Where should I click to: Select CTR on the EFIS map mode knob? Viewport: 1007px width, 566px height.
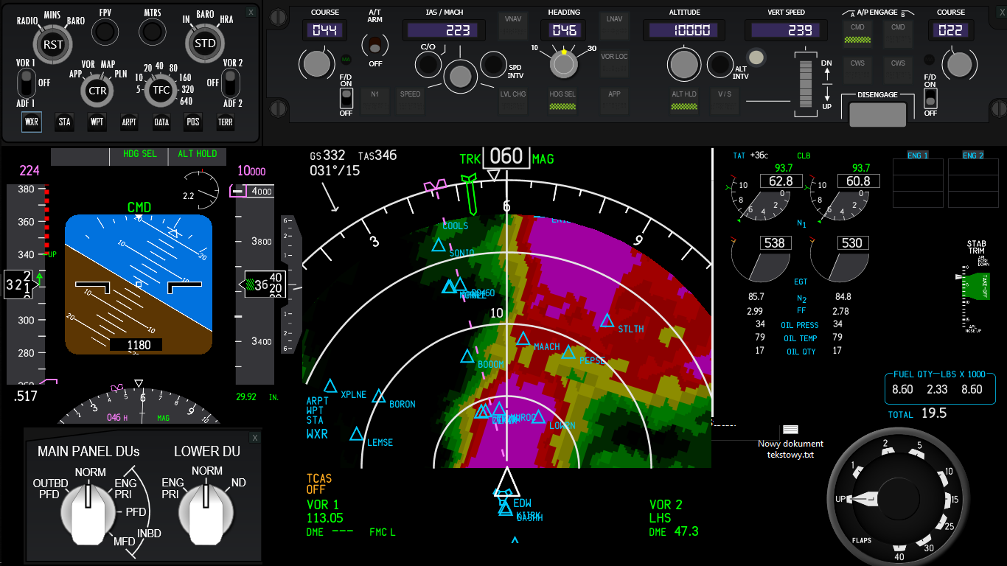coord(97,89)
